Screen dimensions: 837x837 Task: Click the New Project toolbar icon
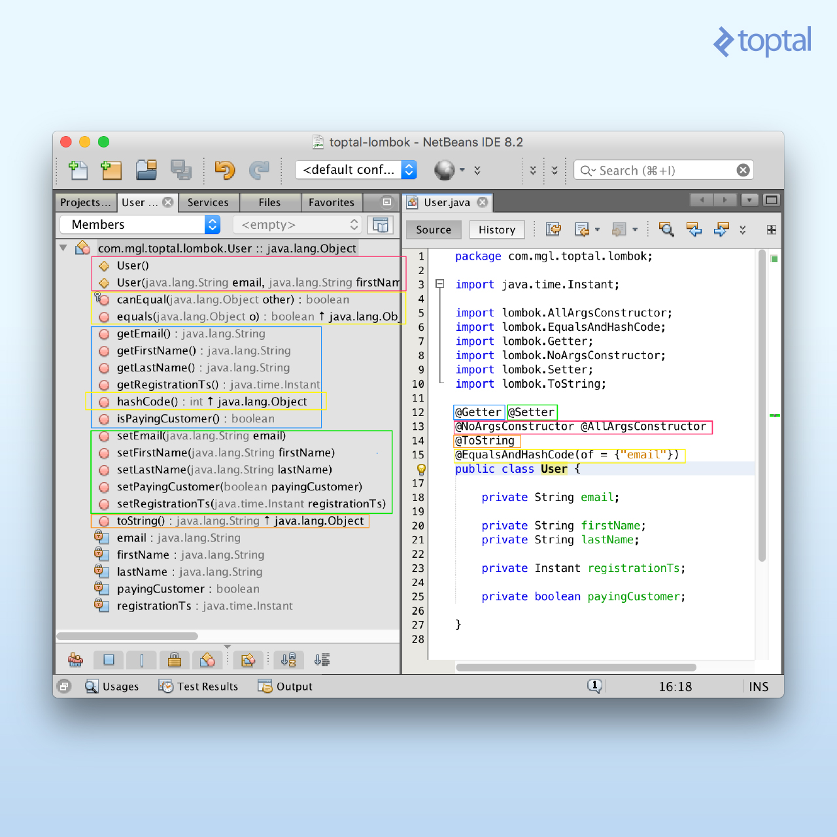[x=111, y=170]
